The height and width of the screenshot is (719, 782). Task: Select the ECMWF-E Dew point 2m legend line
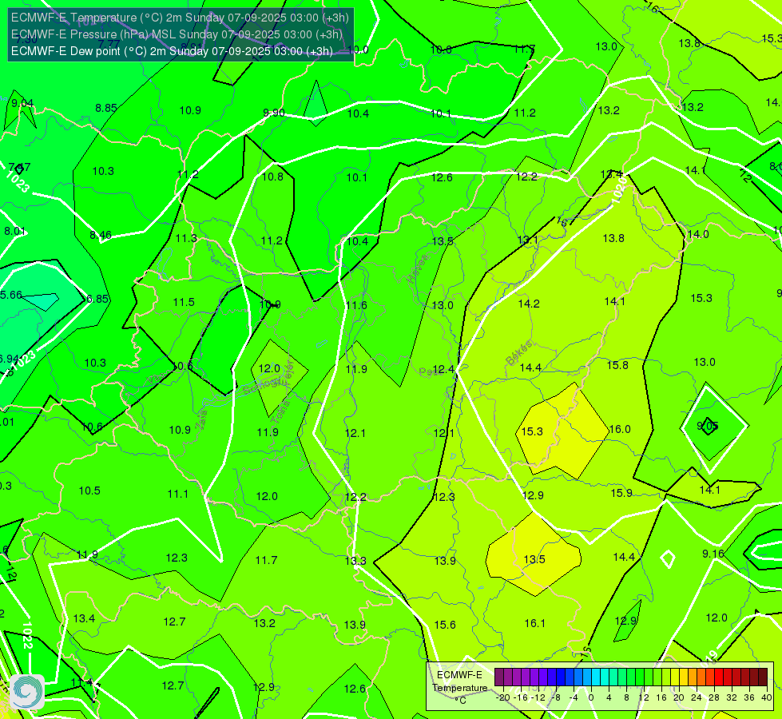pos(172,51)
